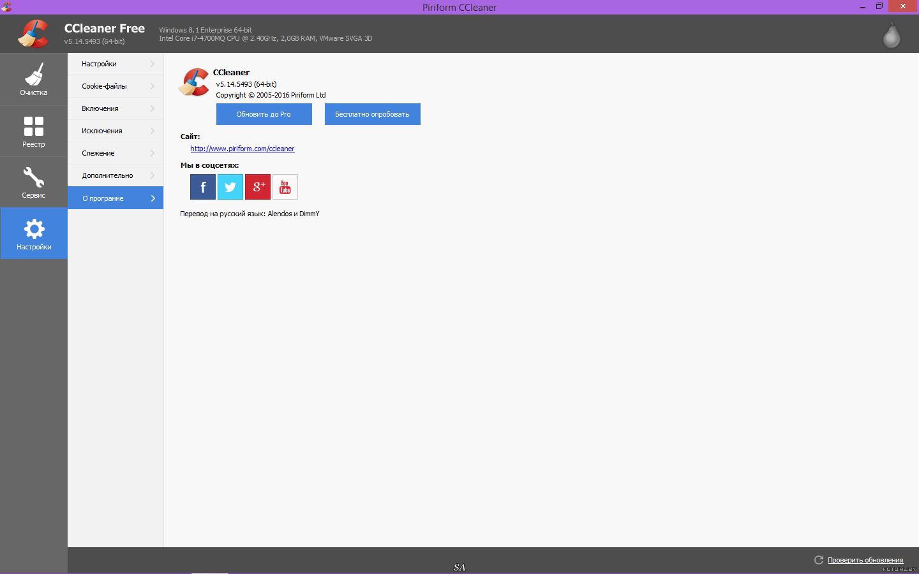The width and height of the screenshot is (919, 574).
Task: Open the Очистка cleaner section
Action: [x=33, y=79]
